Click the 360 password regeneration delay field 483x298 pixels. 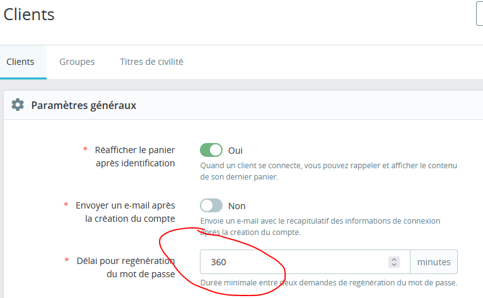290,261
